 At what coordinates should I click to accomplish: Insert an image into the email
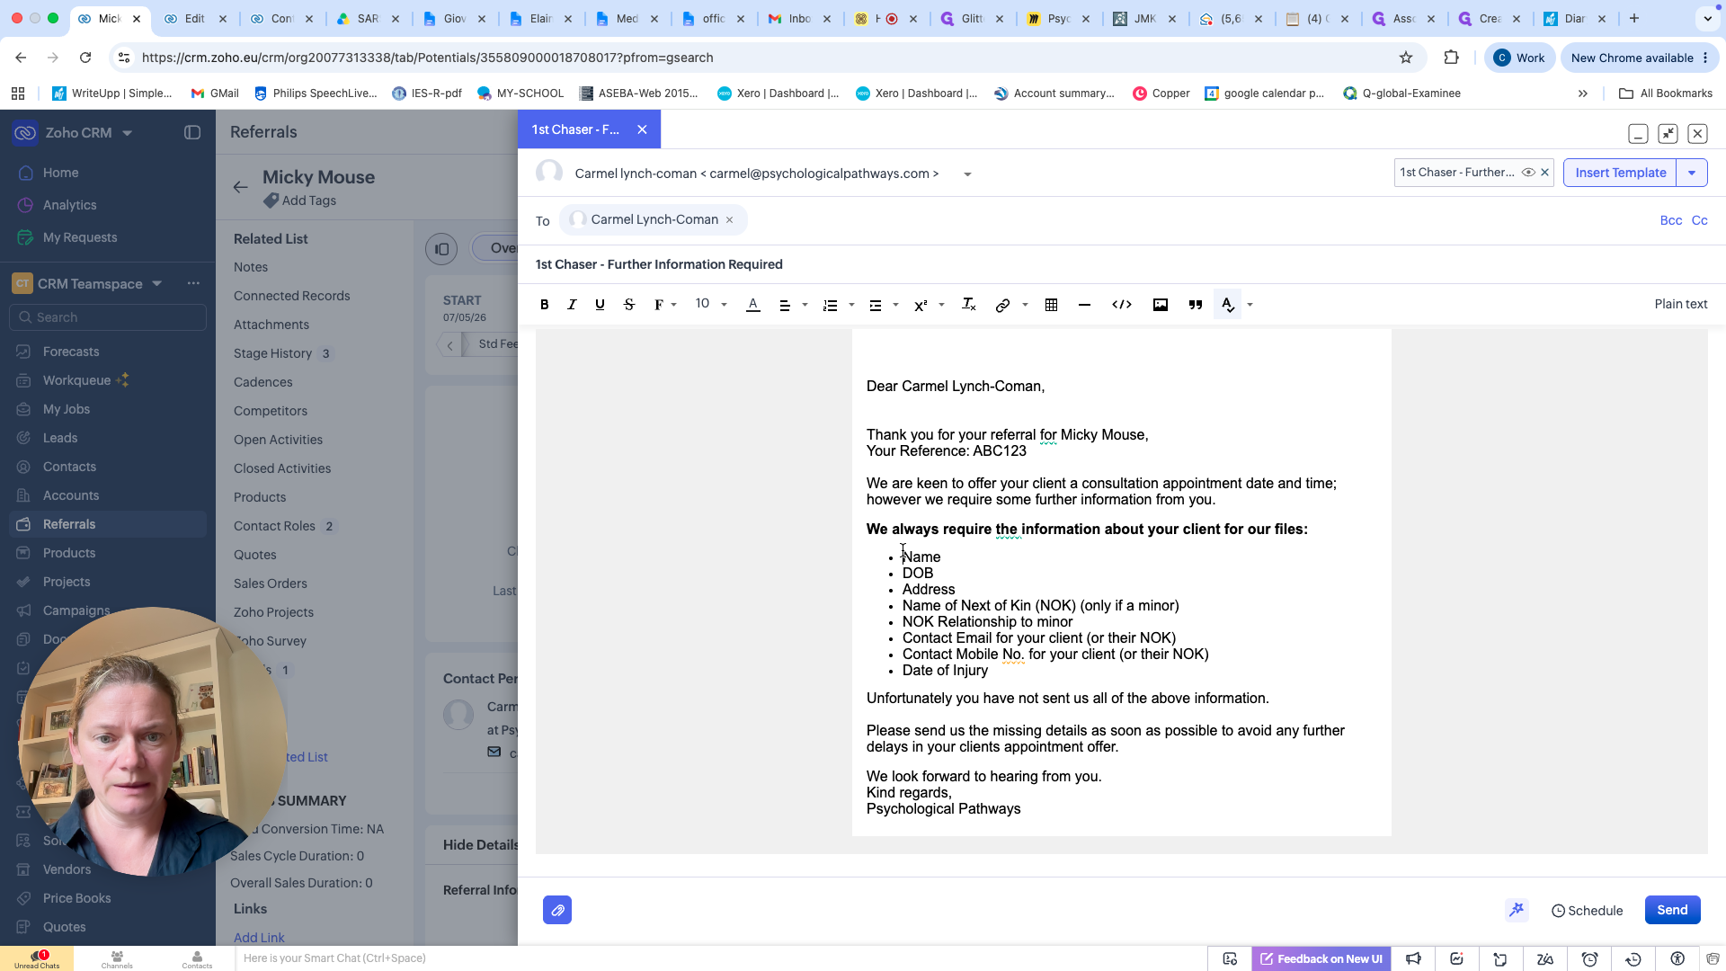point(1161,305)
